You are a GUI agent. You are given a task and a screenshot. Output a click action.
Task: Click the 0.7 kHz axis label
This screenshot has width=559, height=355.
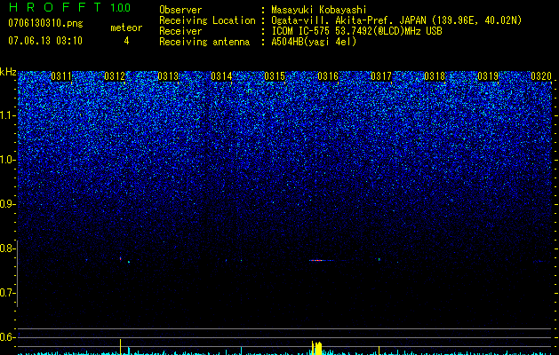(7, 293)
